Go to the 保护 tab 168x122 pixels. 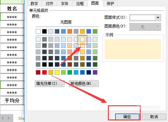110,3
